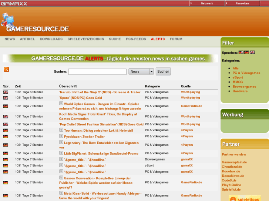Click the German flag in Metal Gear Solid row
Viewport: 269px width, 201px height.
tap(6, 196)
